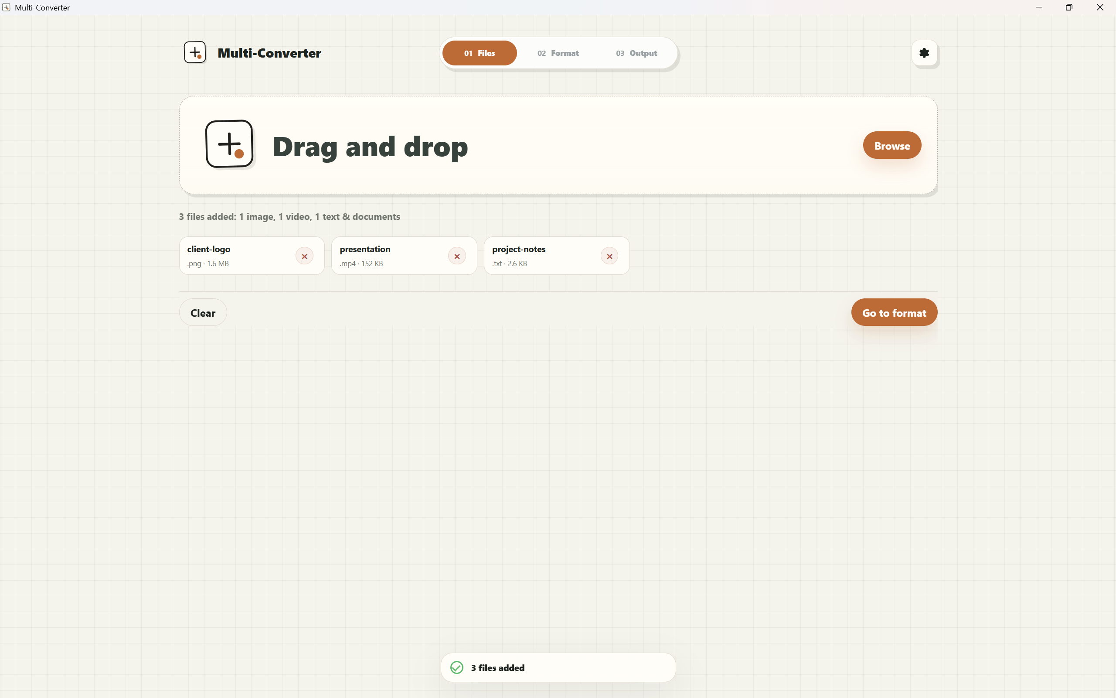
Task: Restore down the Multi-Converter window
Action: pyautogui.click(x=1069, y=7)
